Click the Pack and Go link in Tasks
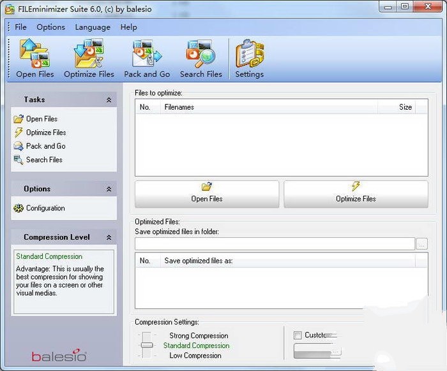The image size is (447, 371). coord(46,146)
